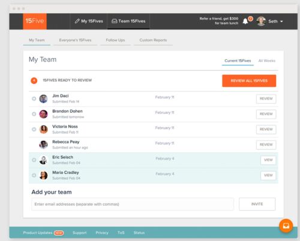
Task: Click Seth's profile avatar in header
Action: tap(261, 21)
